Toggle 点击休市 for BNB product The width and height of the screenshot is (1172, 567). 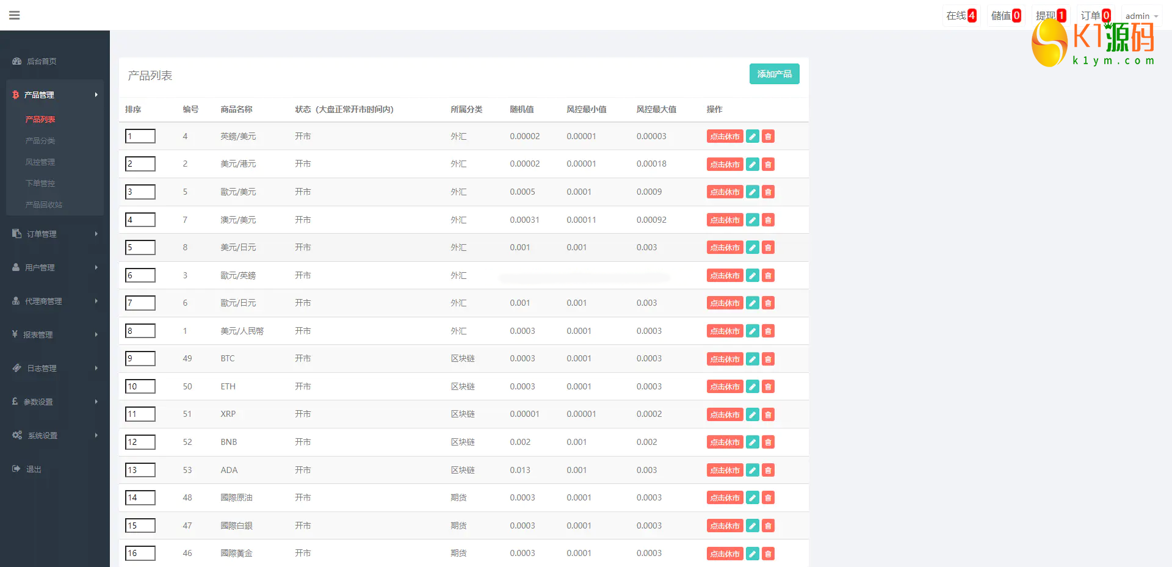[x=725, y=442]
